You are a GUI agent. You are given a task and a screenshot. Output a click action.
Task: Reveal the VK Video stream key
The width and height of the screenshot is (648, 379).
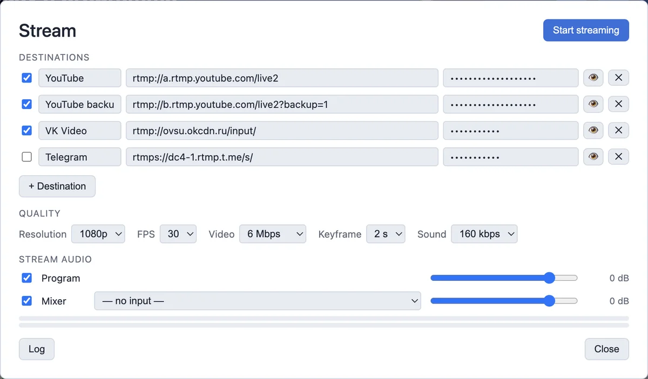click(593, 130)
